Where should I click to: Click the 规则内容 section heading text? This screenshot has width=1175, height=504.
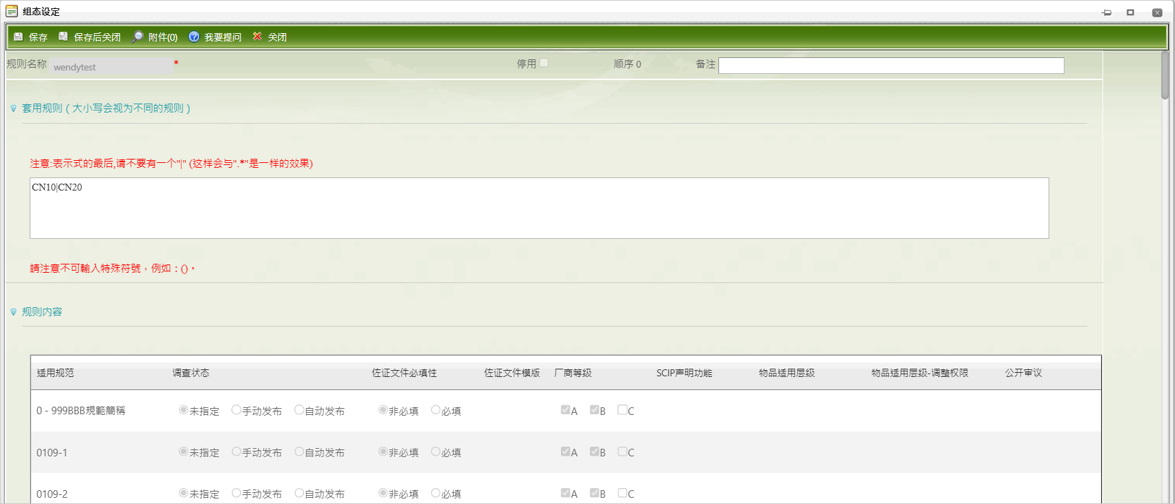tap(42, 312)
